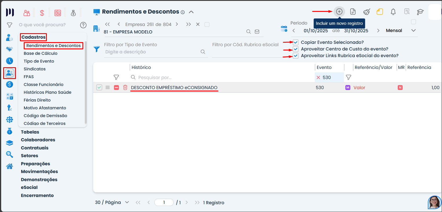442x212 pixels.
Task: Uncheck Aproveitar Centro de Custo do evento
Action: [296, 49]
